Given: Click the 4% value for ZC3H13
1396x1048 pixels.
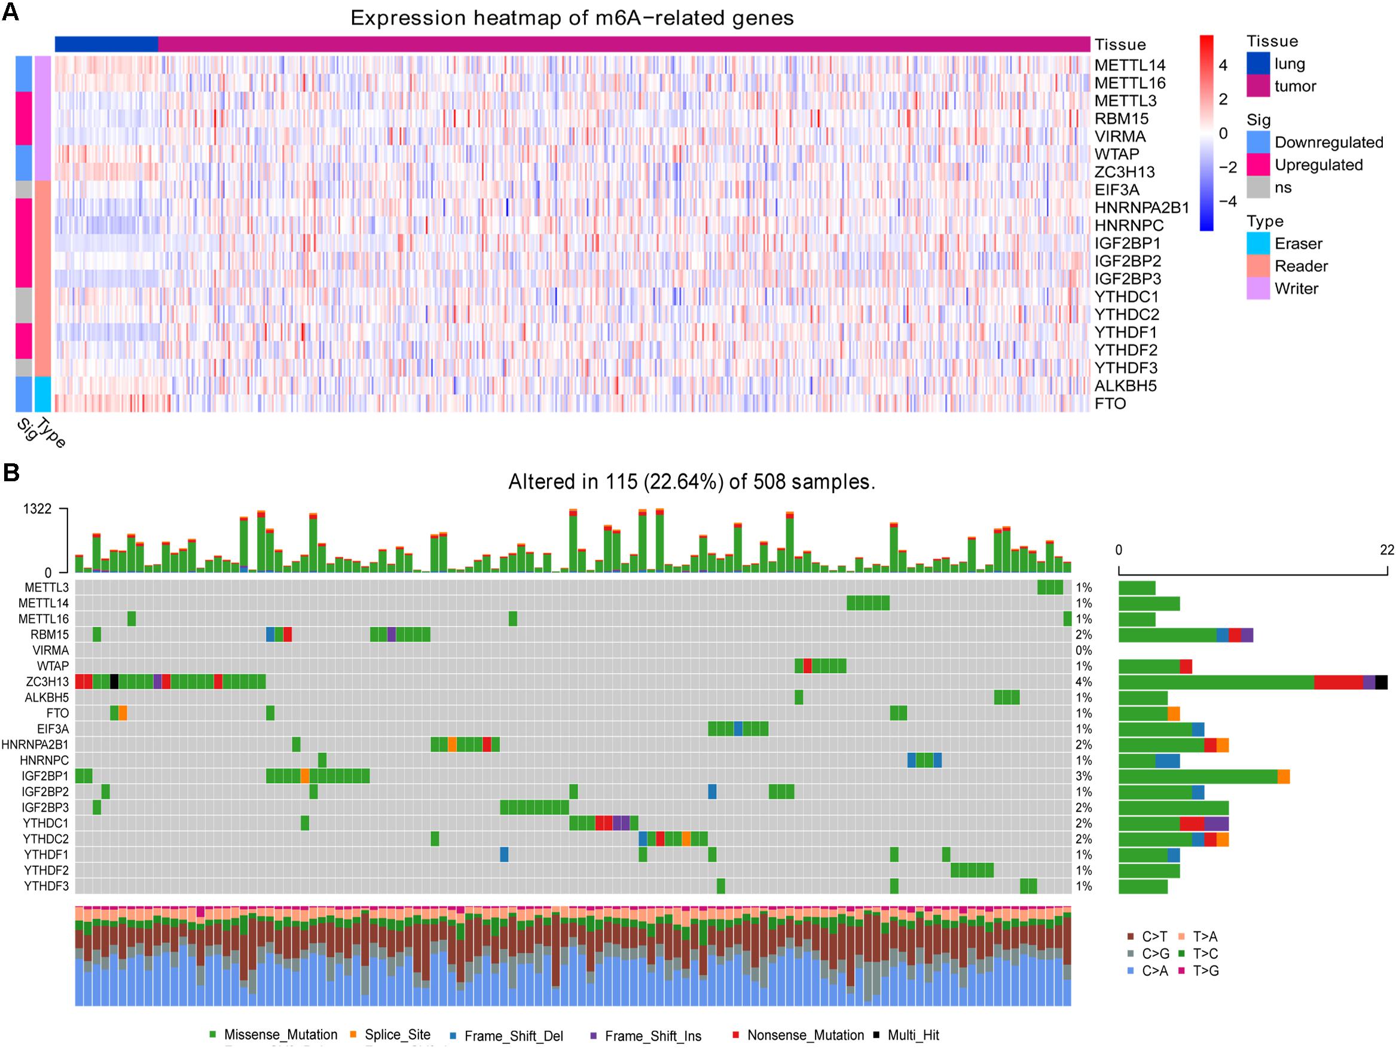Looking at the screenshot, I should tap(1083, 682).
